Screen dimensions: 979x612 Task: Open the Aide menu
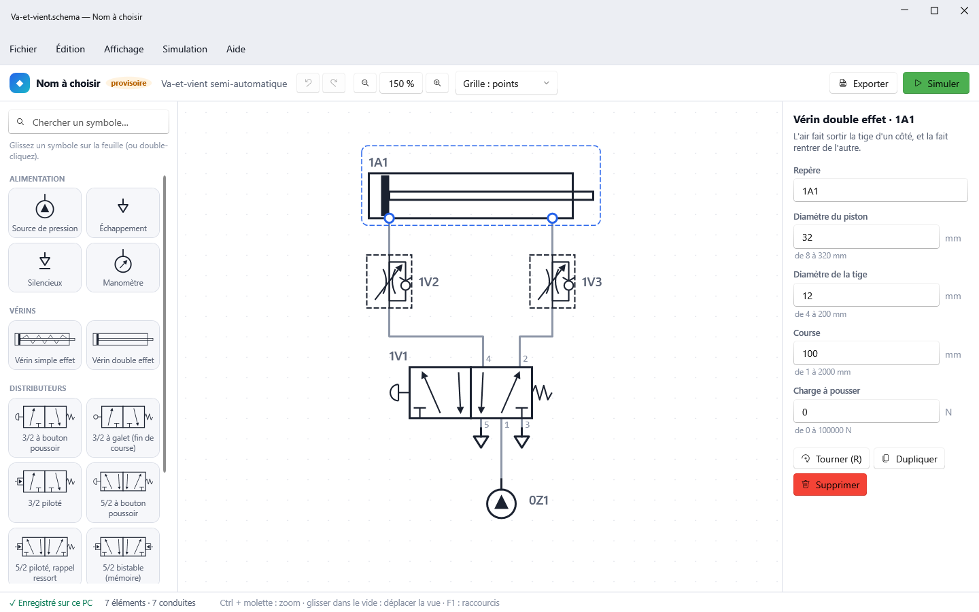click(236, 49)
